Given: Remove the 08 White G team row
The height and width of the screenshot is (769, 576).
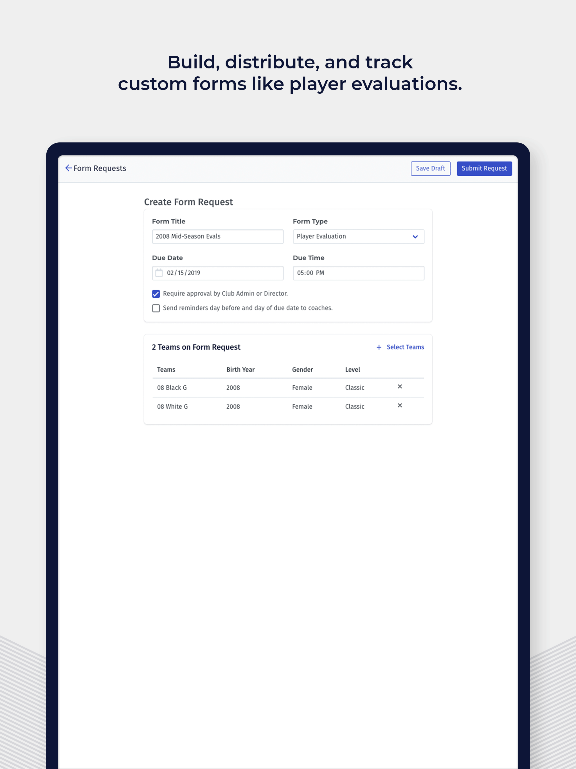Looking at the screenshot, I should 400,405.
